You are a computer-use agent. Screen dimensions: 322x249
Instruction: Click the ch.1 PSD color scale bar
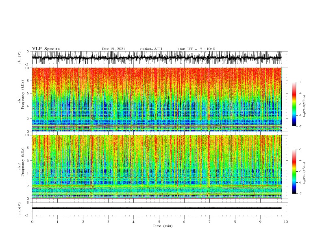294,104
